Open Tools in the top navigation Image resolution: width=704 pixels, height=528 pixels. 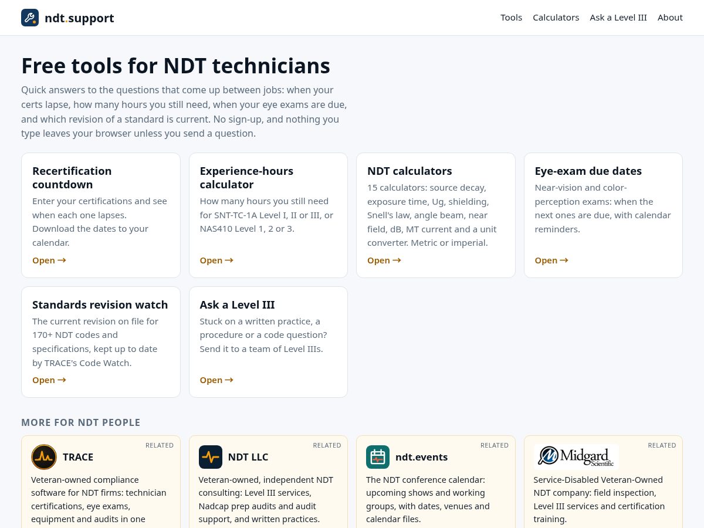point(511,18)
